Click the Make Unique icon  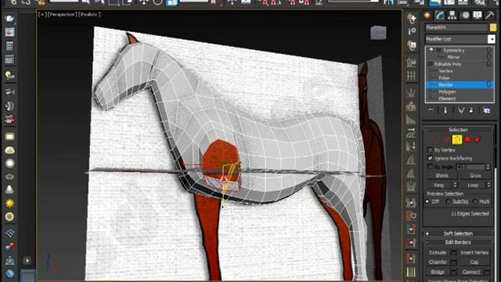click(x=461, y=110)
